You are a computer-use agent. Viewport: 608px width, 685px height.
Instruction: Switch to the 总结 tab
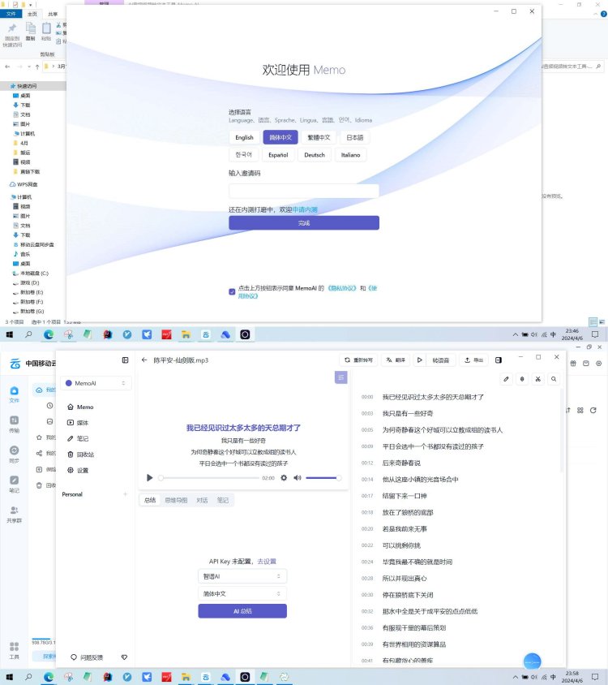150,500
